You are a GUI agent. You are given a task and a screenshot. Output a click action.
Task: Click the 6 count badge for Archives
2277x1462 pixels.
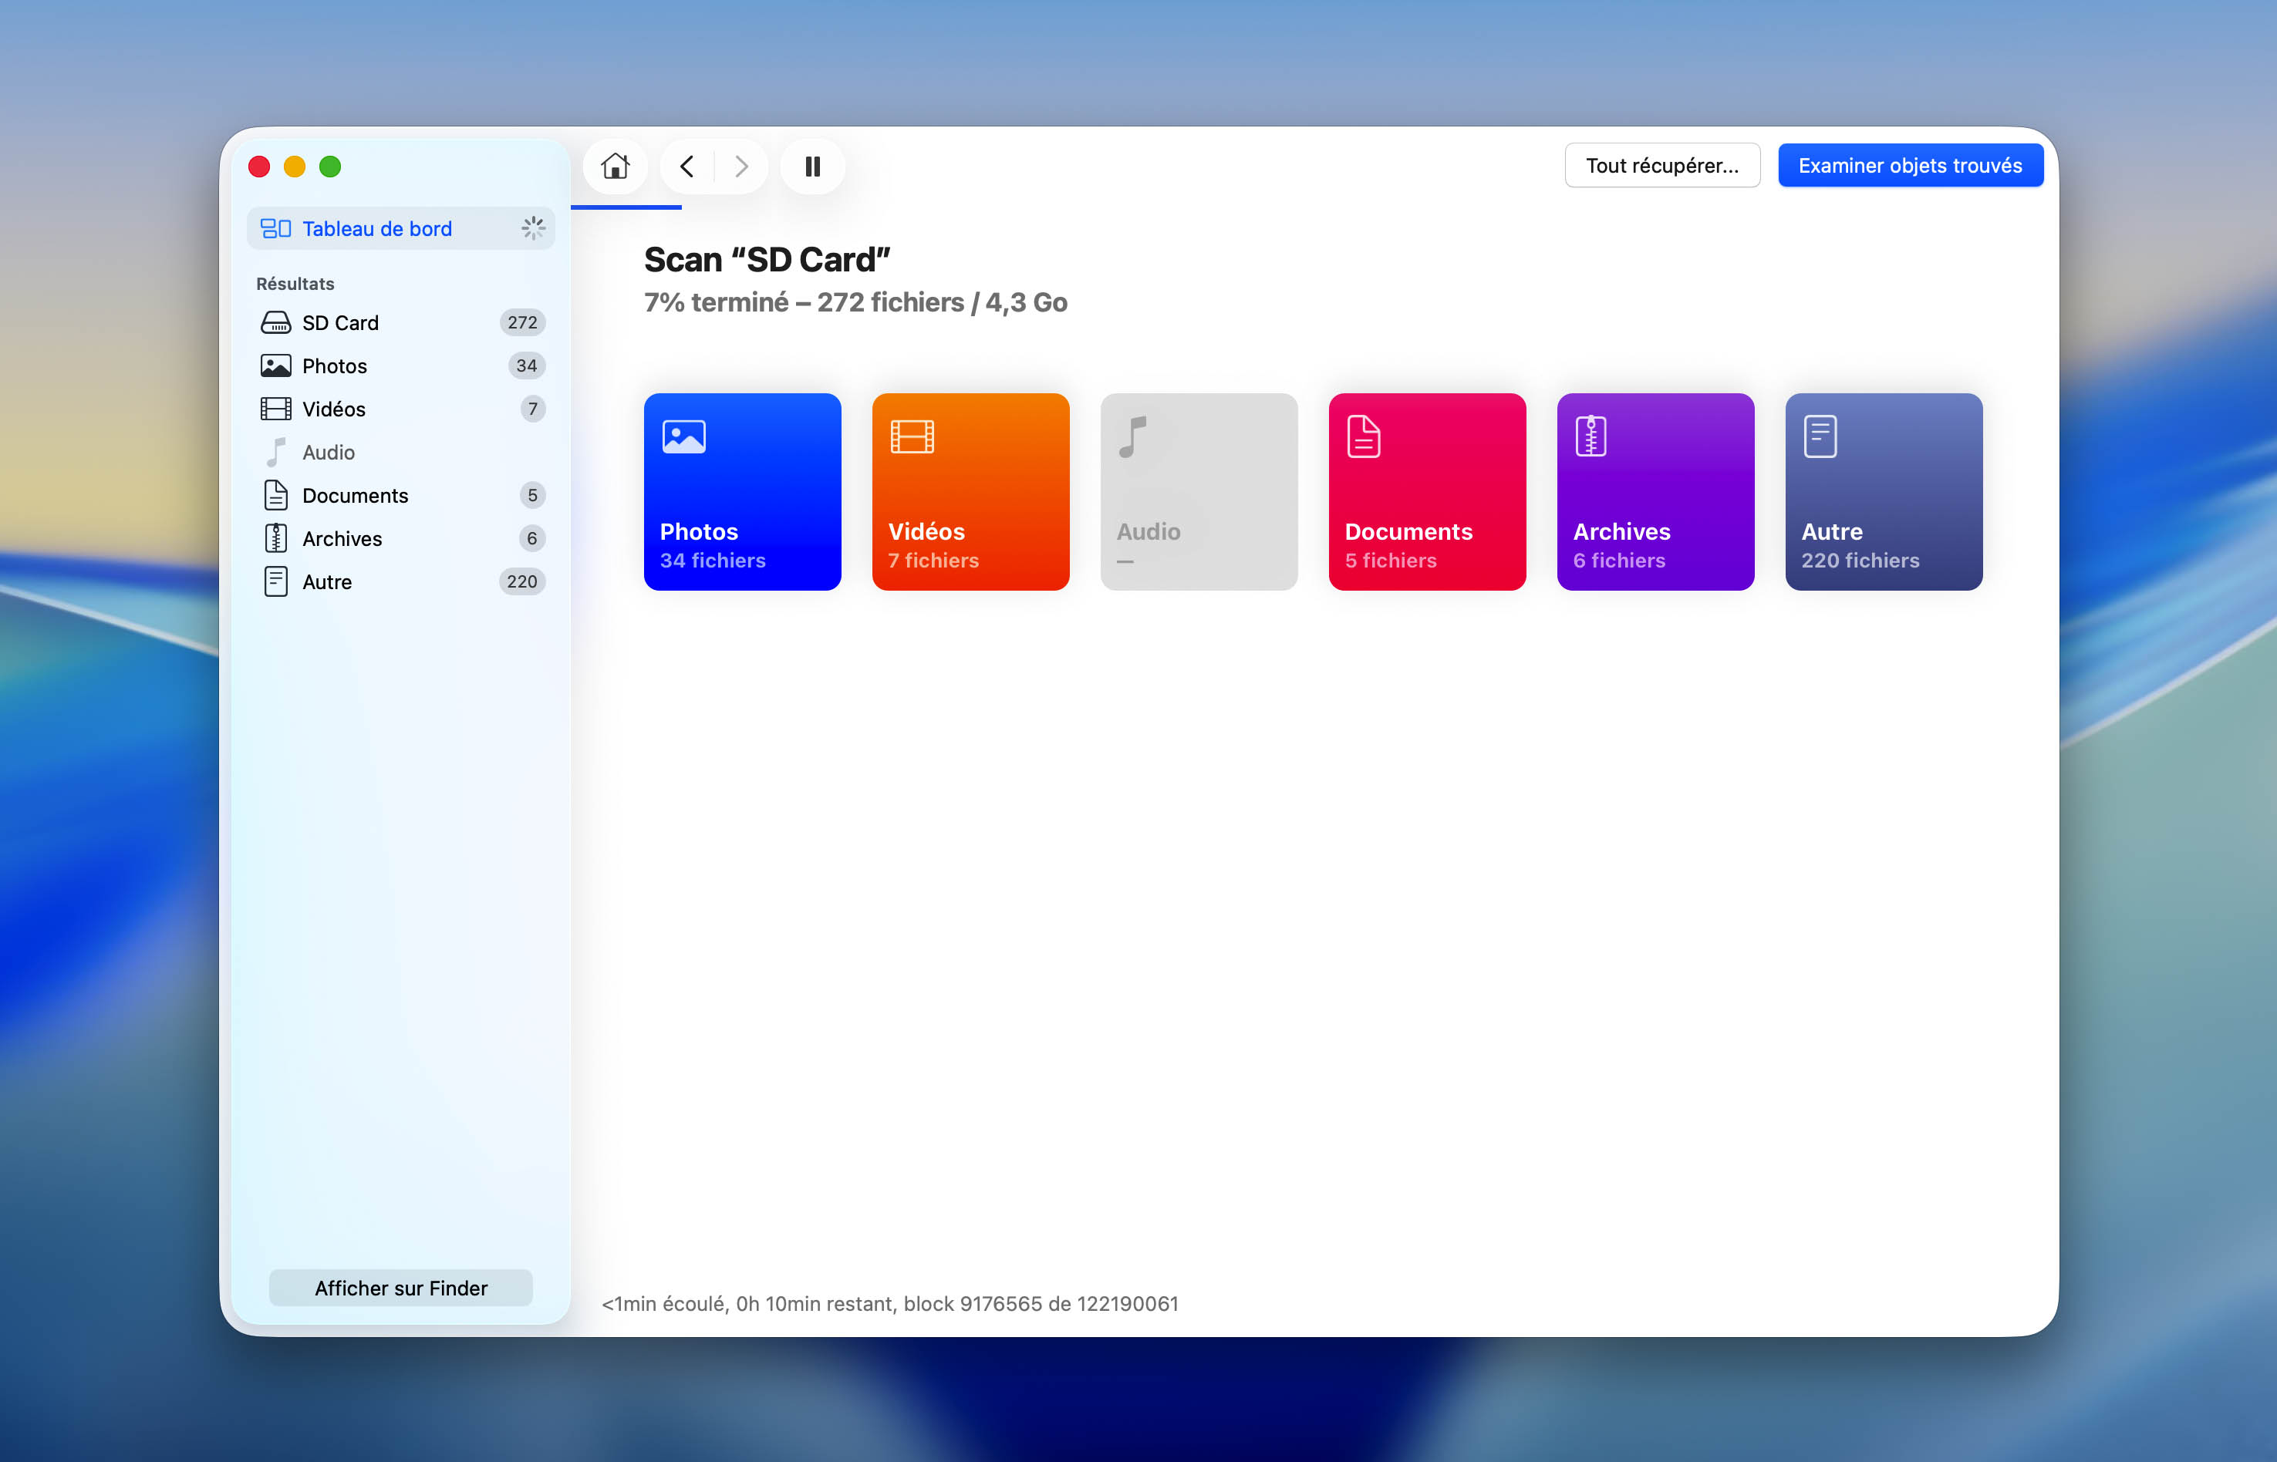click(533, 538)
